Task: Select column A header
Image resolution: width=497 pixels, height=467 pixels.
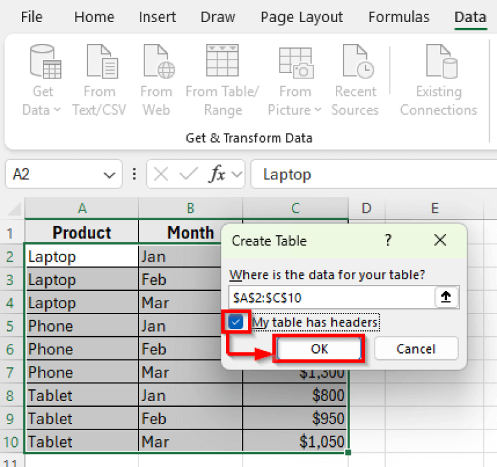Action: coord(82,208)
